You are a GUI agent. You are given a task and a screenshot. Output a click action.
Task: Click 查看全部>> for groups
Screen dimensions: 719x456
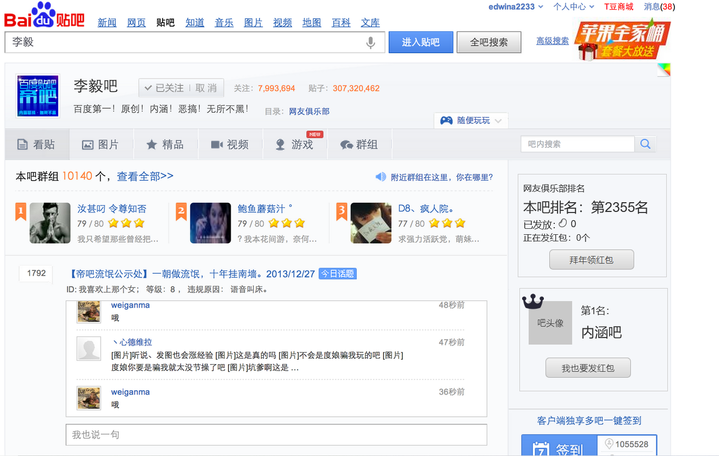pyautogui.click(x=145, y=176)
